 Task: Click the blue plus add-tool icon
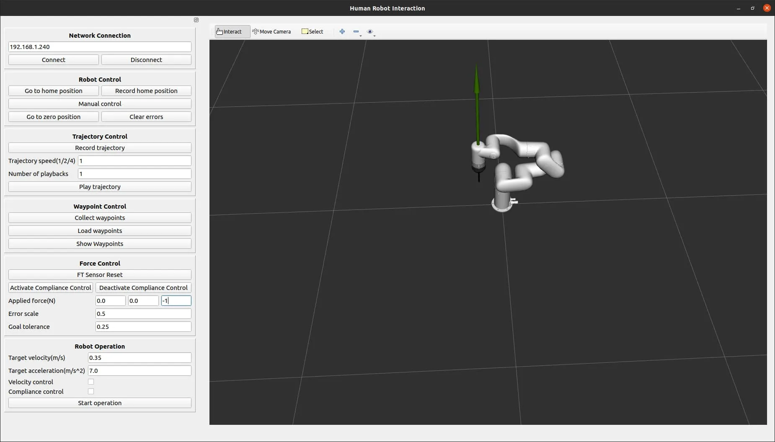342,31
